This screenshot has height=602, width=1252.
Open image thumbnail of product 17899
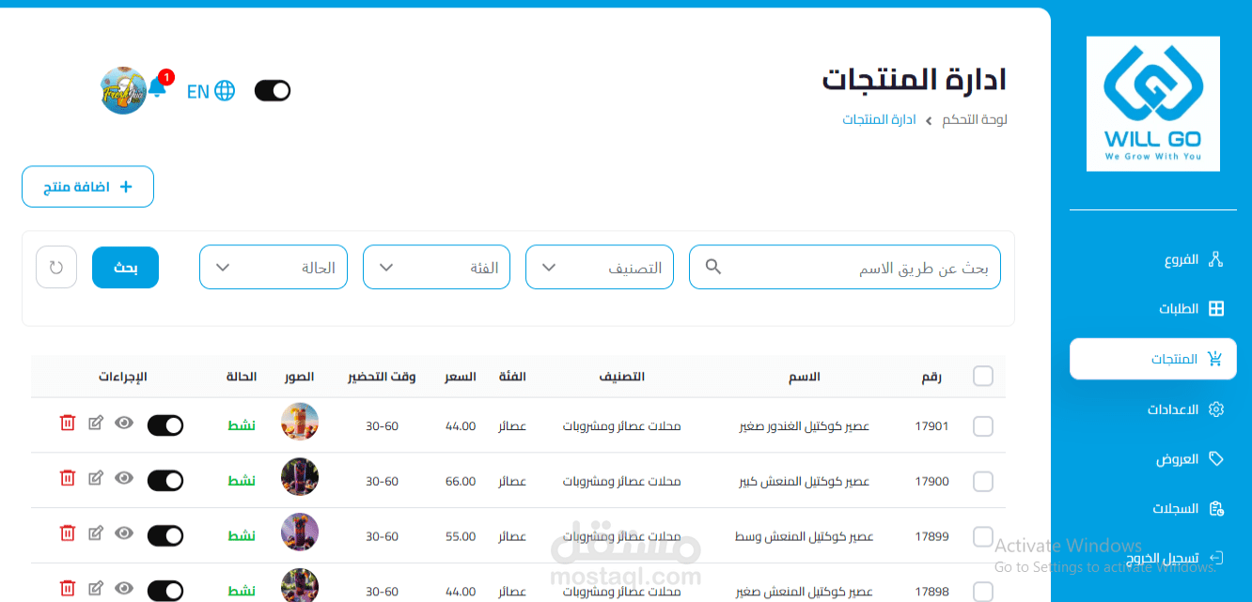tap(300, 533)
